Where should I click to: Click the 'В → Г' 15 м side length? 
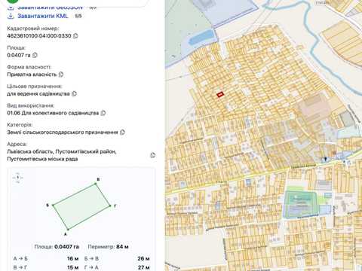[46, 267]
